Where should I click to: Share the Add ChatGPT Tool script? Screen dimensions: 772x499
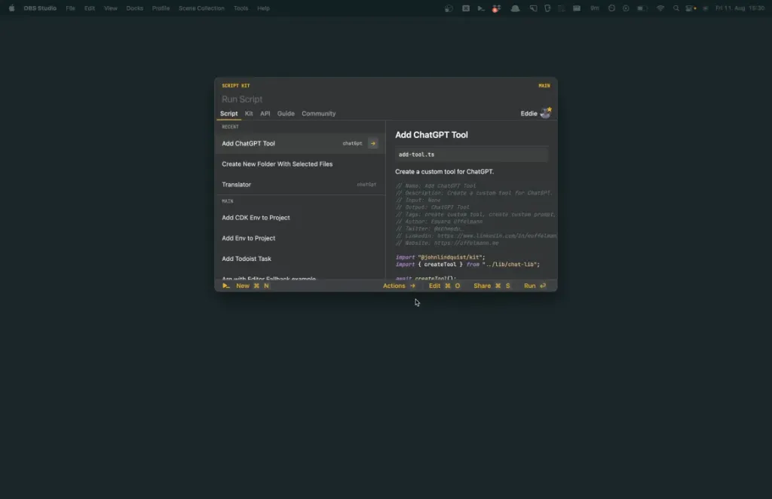click(x=482, y=286)
